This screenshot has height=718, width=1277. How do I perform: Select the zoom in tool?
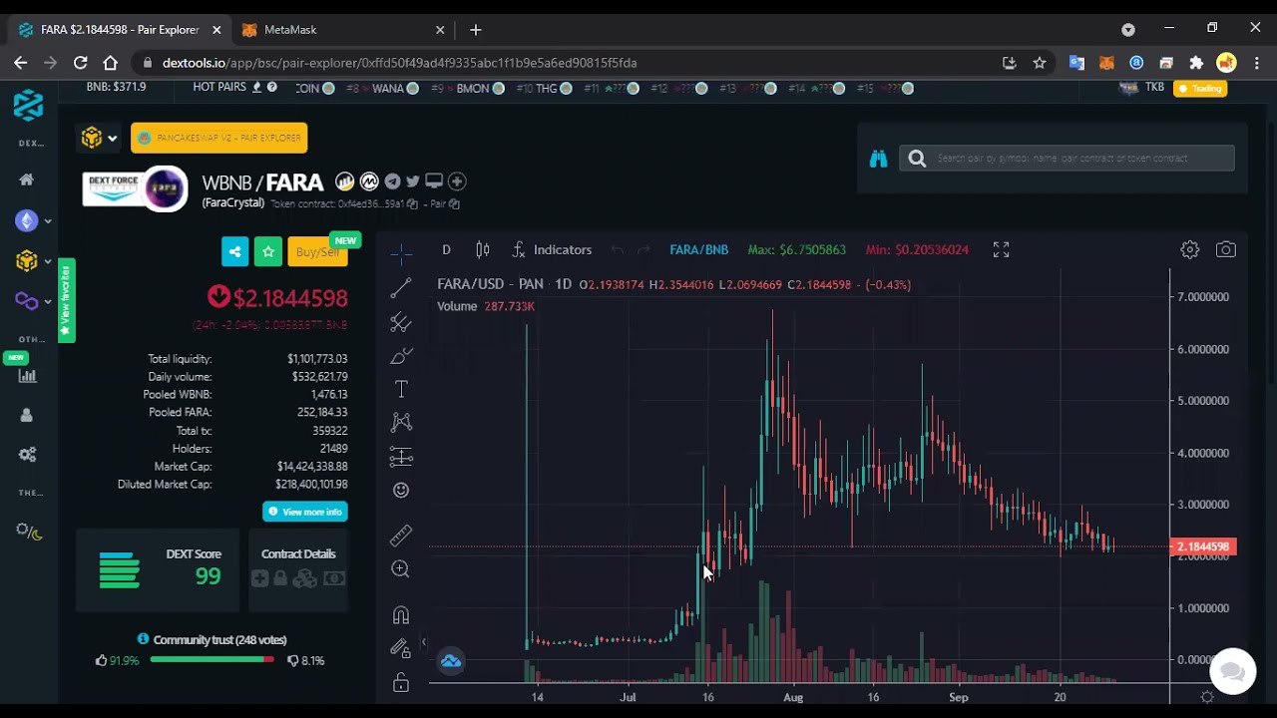[401, 568]
